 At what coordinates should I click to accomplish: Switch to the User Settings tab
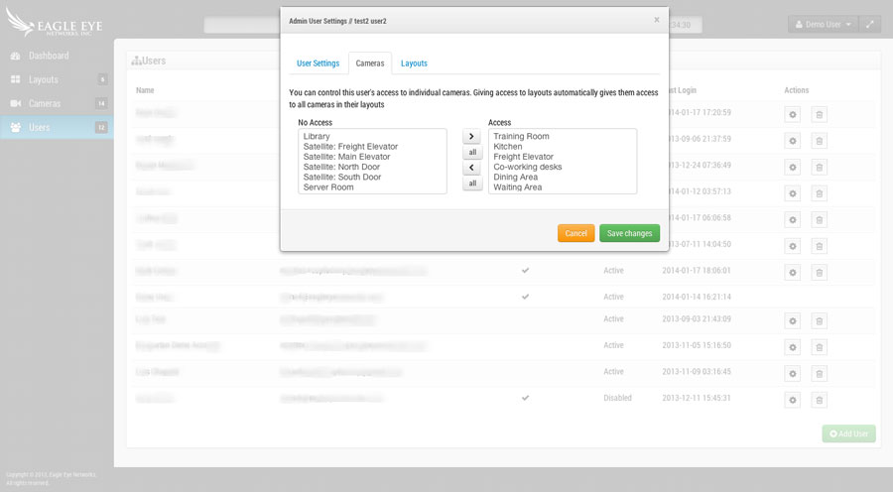[318, 63]
